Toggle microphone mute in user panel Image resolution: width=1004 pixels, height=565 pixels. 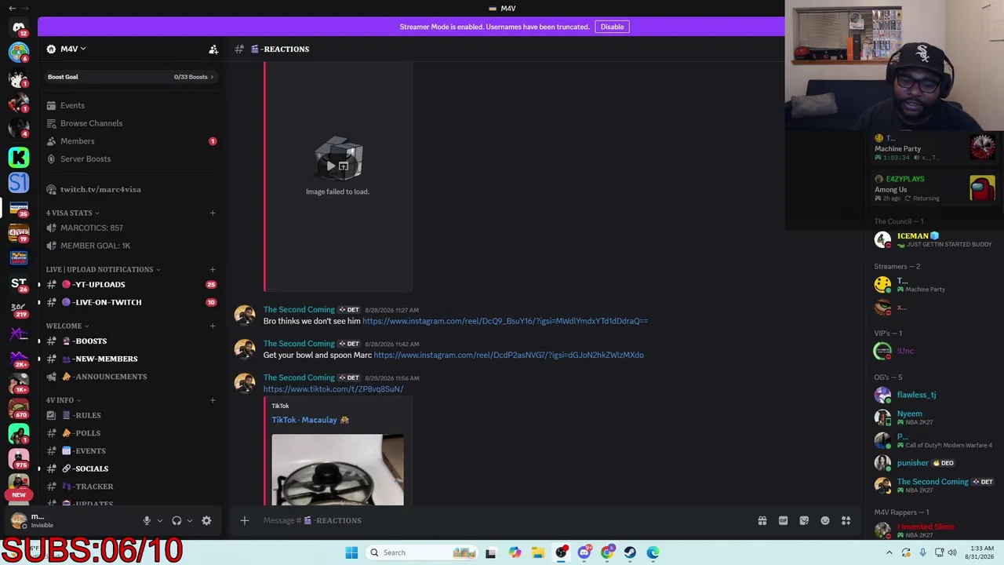pos(147,520)
